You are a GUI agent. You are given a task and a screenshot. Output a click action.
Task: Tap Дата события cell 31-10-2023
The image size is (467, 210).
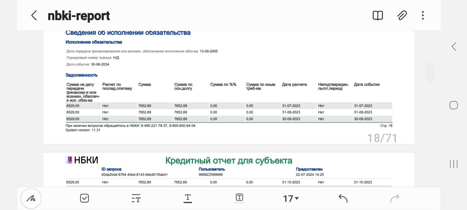point(363,182)
